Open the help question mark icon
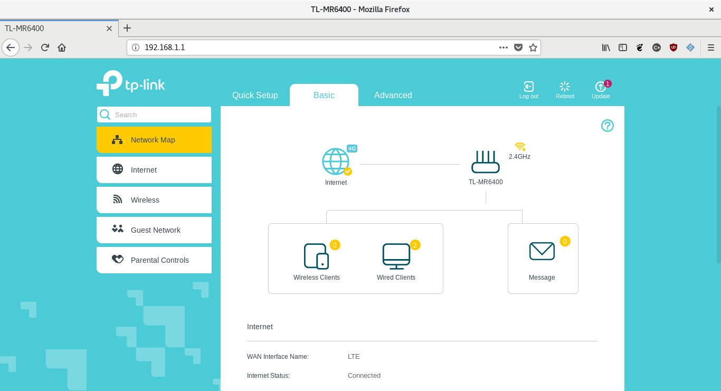 point(607,126)
